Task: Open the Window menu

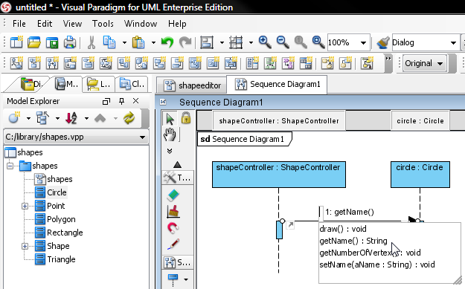Action: [141, 24]
